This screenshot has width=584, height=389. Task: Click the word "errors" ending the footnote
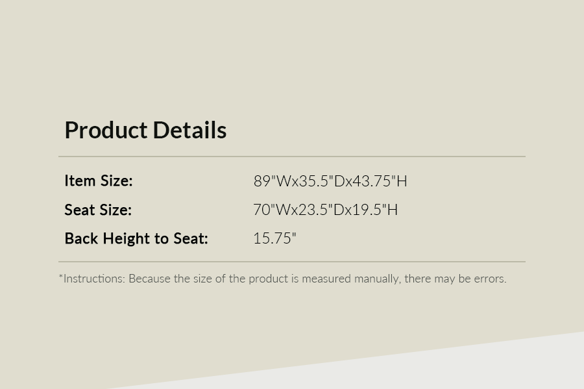pyautogui.click(x=490, y=279)
